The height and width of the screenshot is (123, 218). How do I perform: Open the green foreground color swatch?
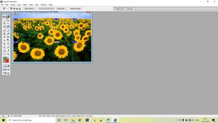pos(5,58)
